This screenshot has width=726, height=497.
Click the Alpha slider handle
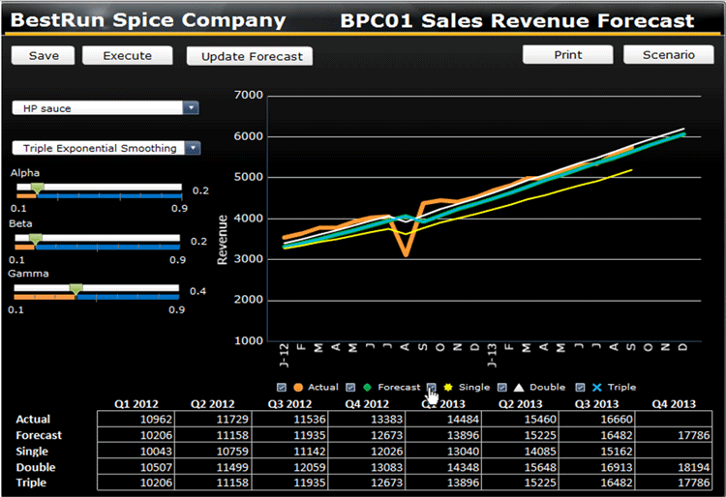pos(37,189)
